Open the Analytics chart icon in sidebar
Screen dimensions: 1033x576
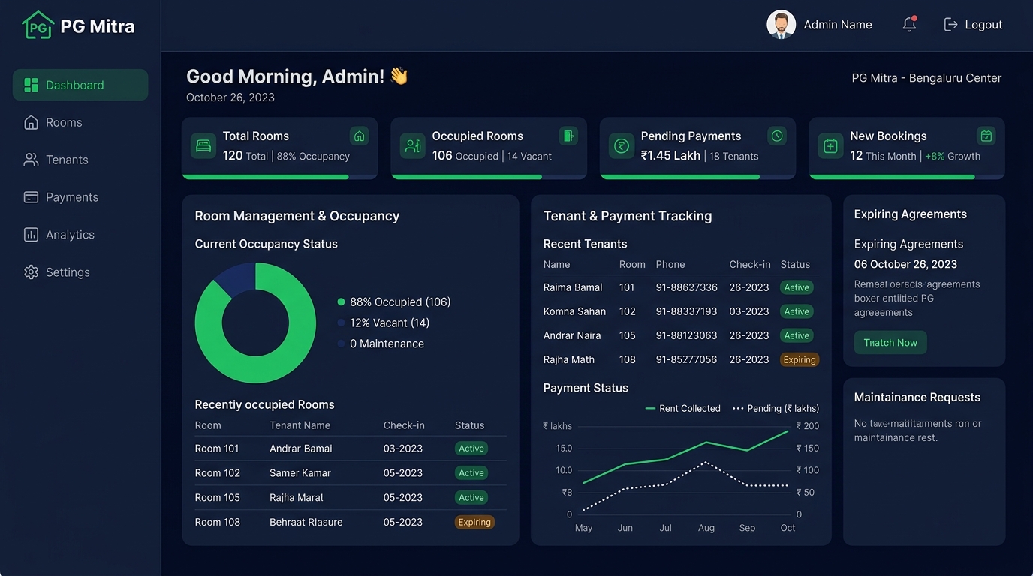pyautogui.click(x=31, y=235)
